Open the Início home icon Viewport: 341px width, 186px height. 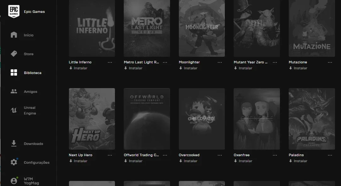[14, 35]
